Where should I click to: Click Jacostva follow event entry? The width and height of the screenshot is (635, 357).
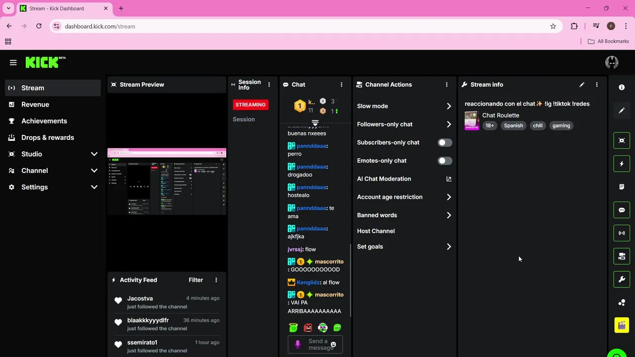tap(167, 302)
